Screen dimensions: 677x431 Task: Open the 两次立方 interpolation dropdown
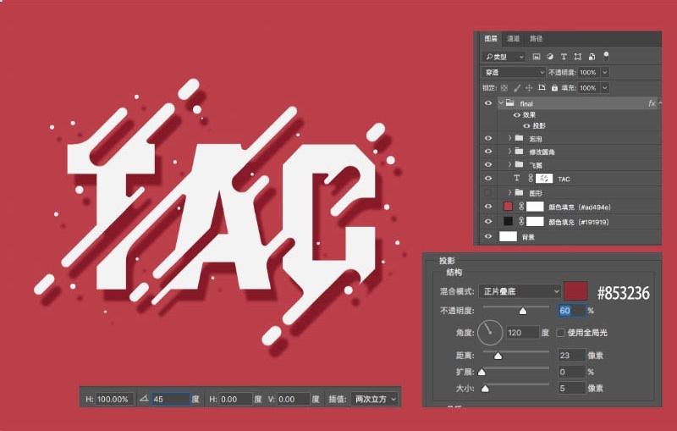click(375, 399)
